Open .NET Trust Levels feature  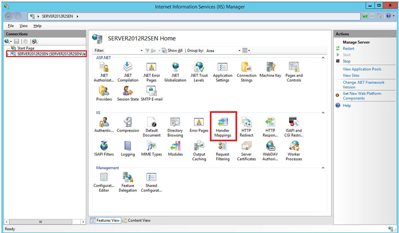coord(199,72)
